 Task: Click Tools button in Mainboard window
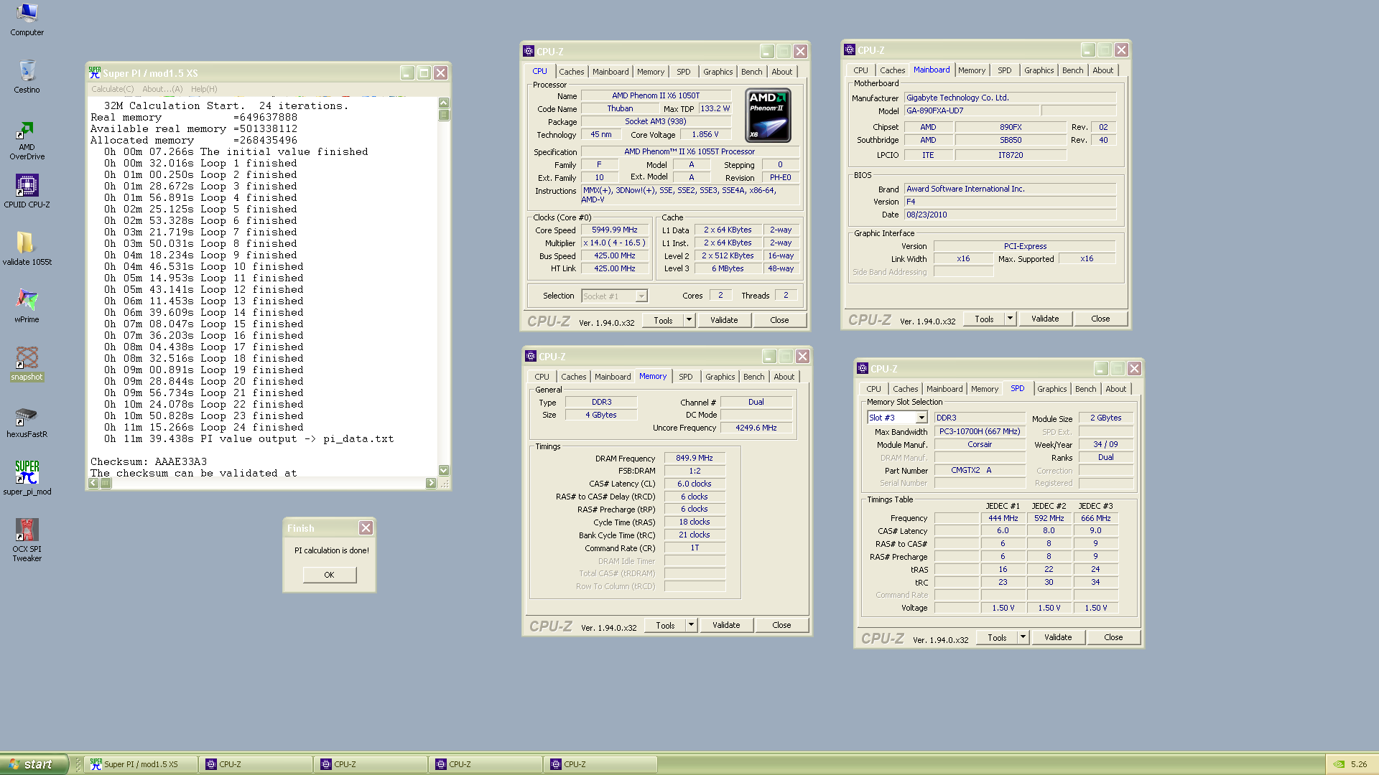click(x=984, y=319)
